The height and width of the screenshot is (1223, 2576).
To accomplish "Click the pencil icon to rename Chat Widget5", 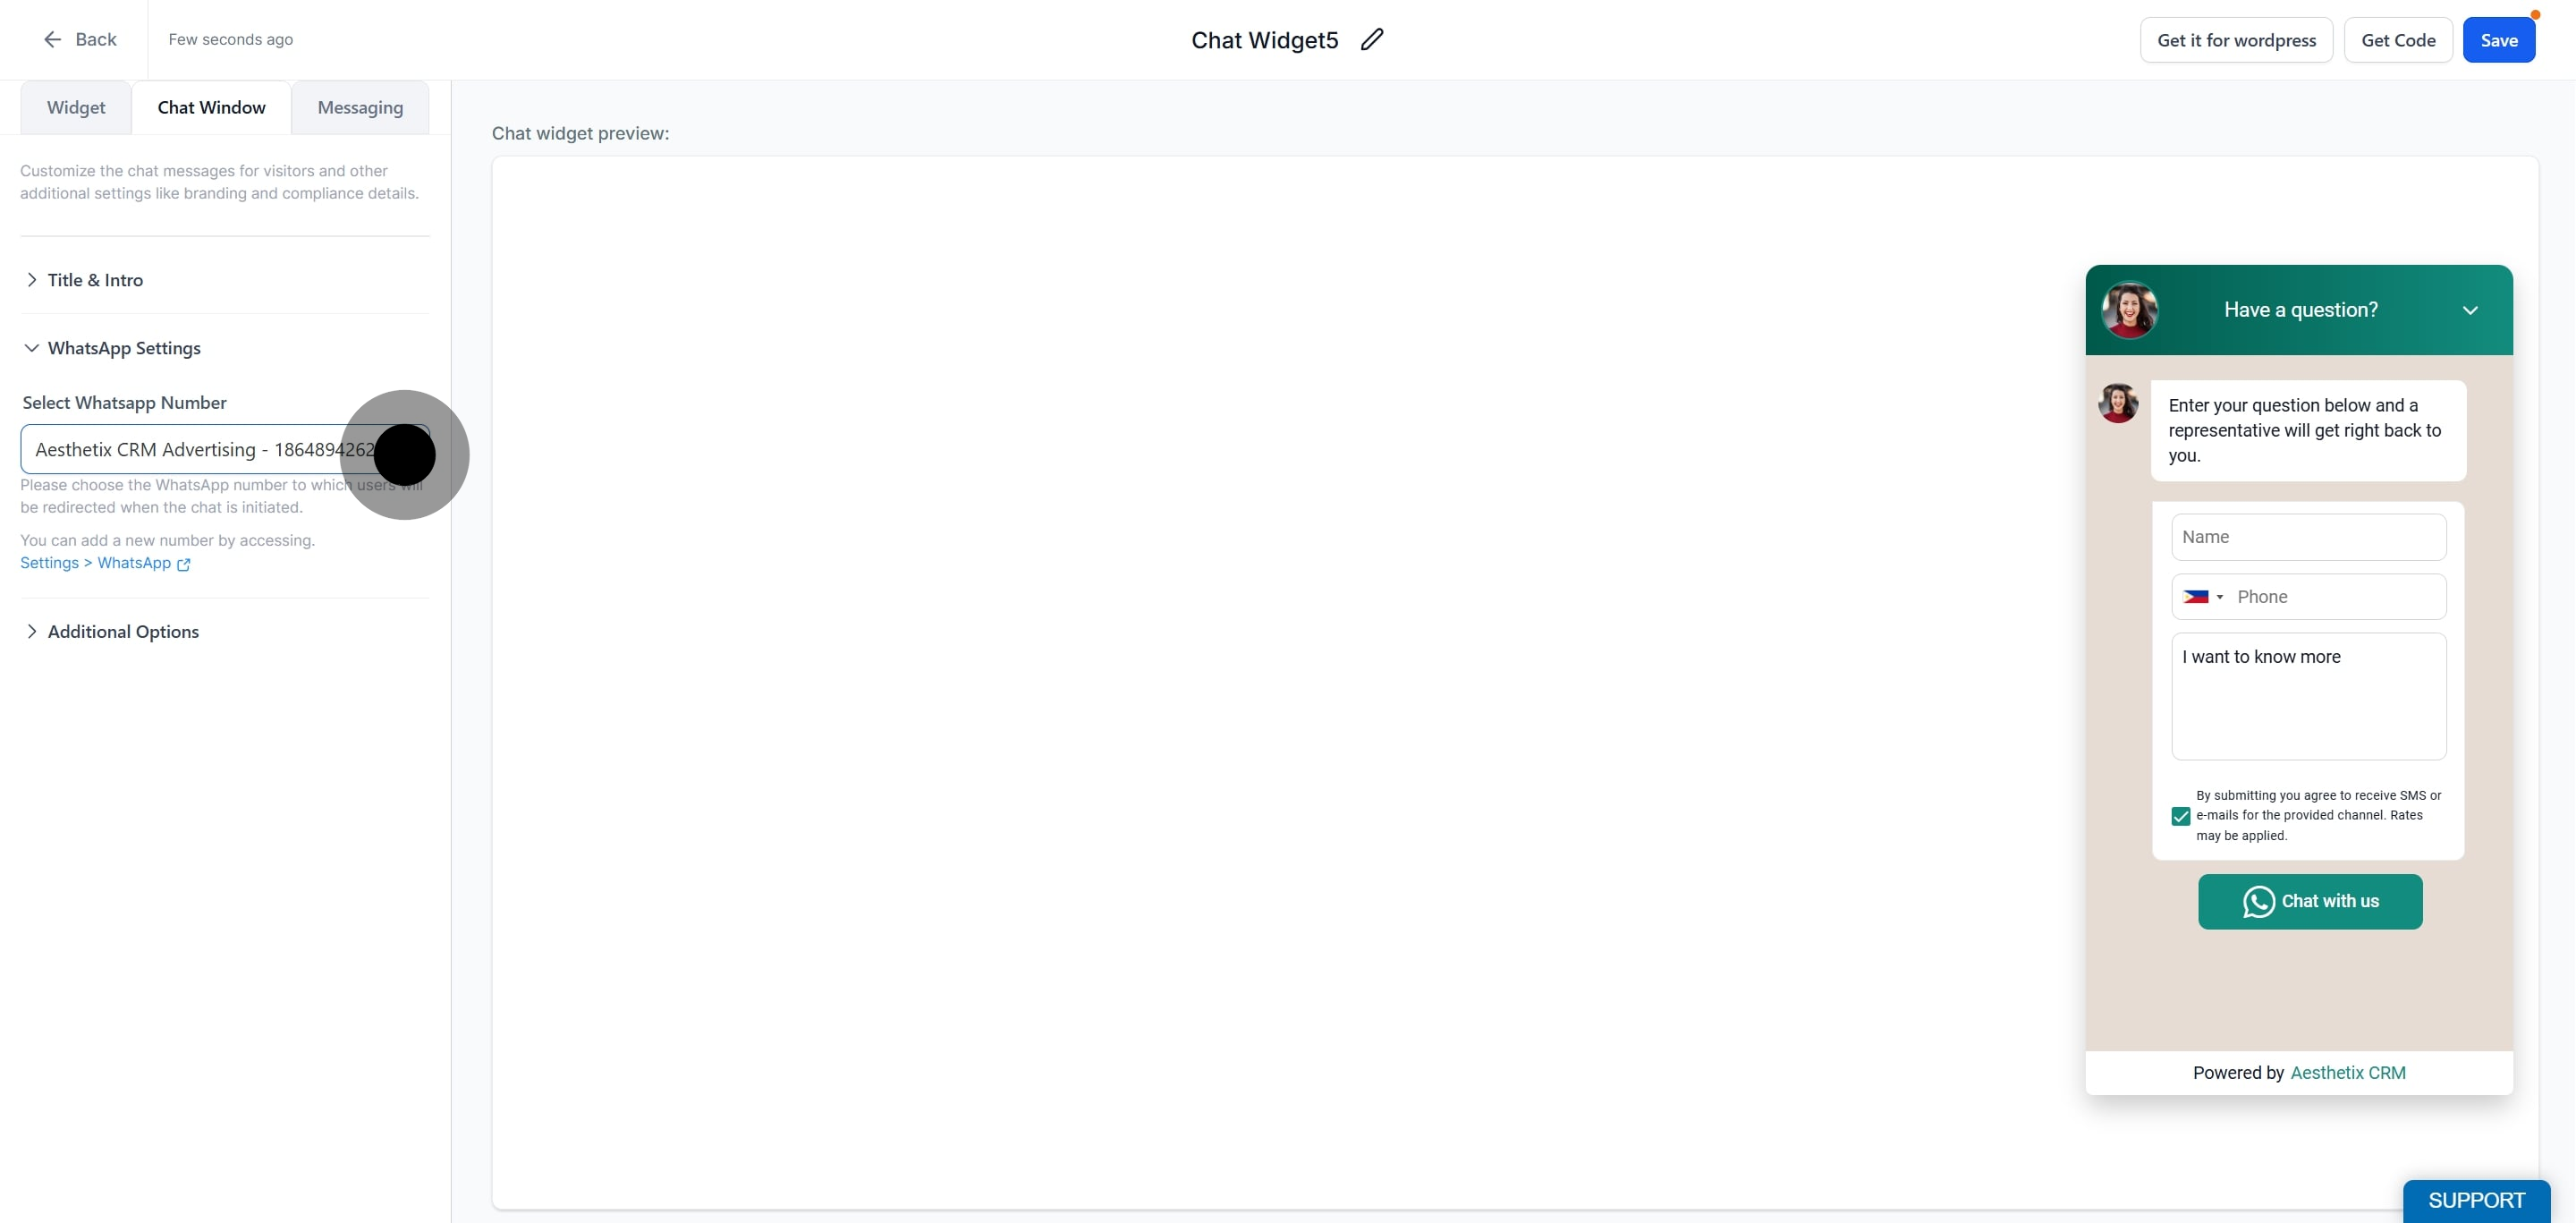I will click(x=1372, y=40).
